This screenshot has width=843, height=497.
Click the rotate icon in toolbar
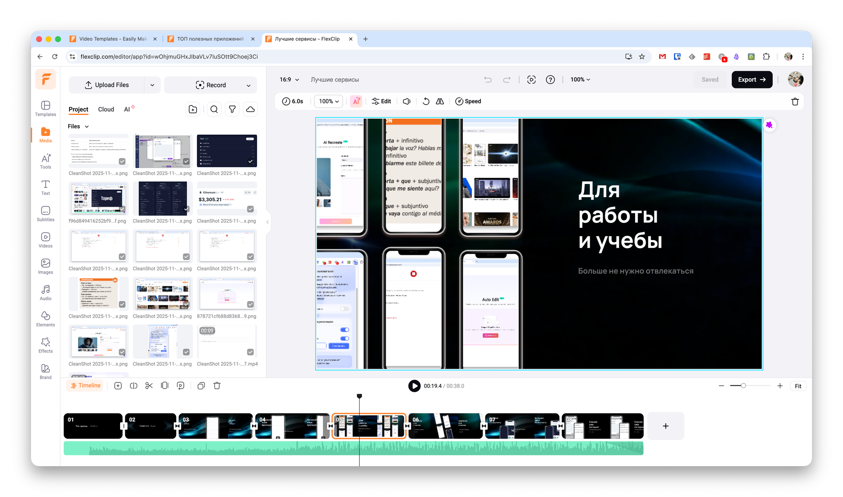tap(426, 102)
